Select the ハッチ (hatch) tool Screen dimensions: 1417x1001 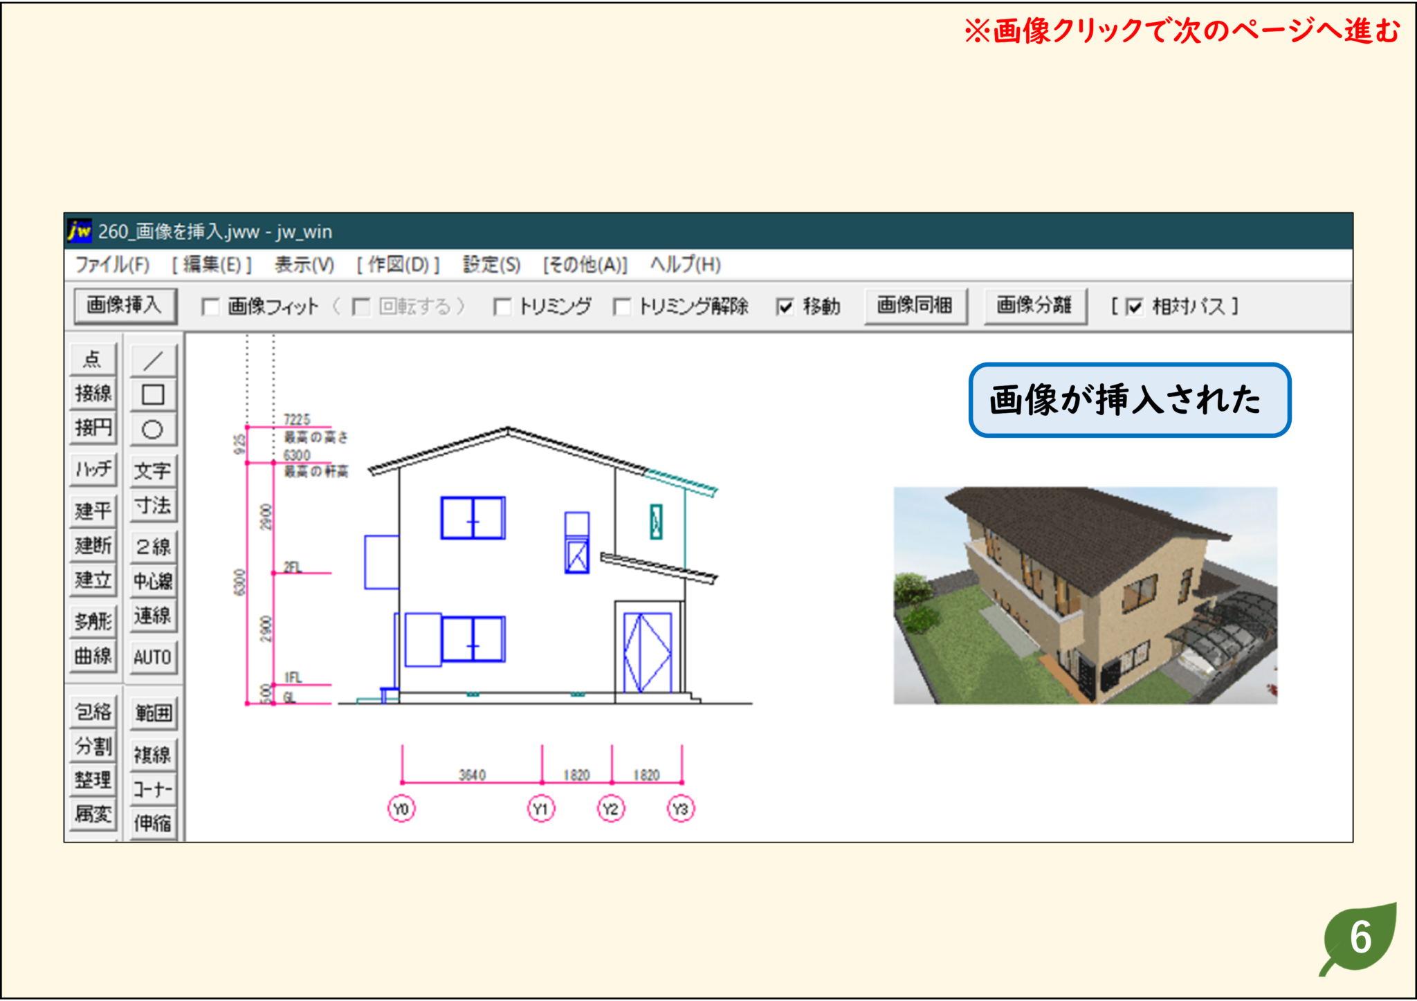point(92,470)
